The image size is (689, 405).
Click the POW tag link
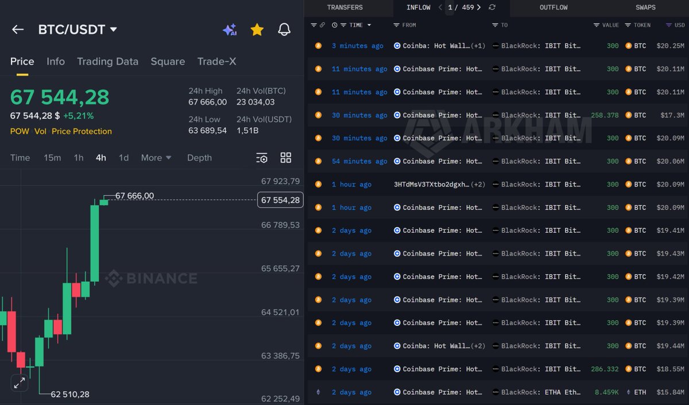[20, 131]
